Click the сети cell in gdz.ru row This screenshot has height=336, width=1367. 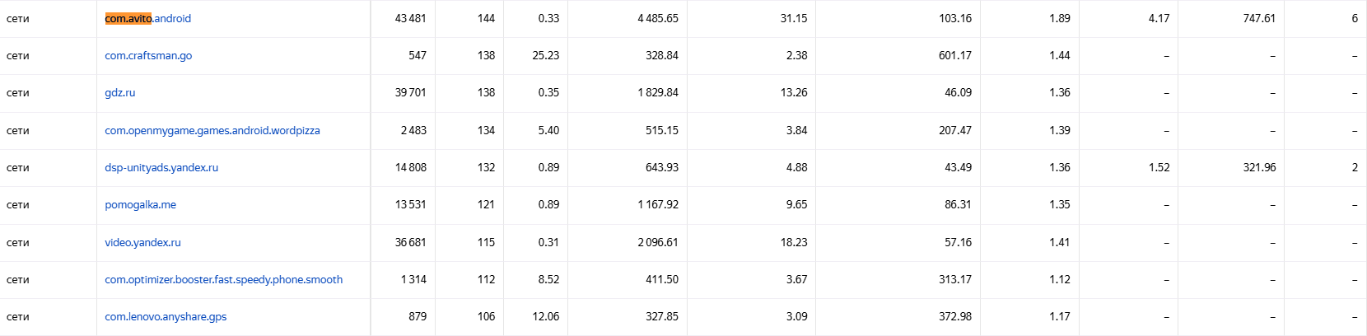pyautogui.click(x=18, y=92)
